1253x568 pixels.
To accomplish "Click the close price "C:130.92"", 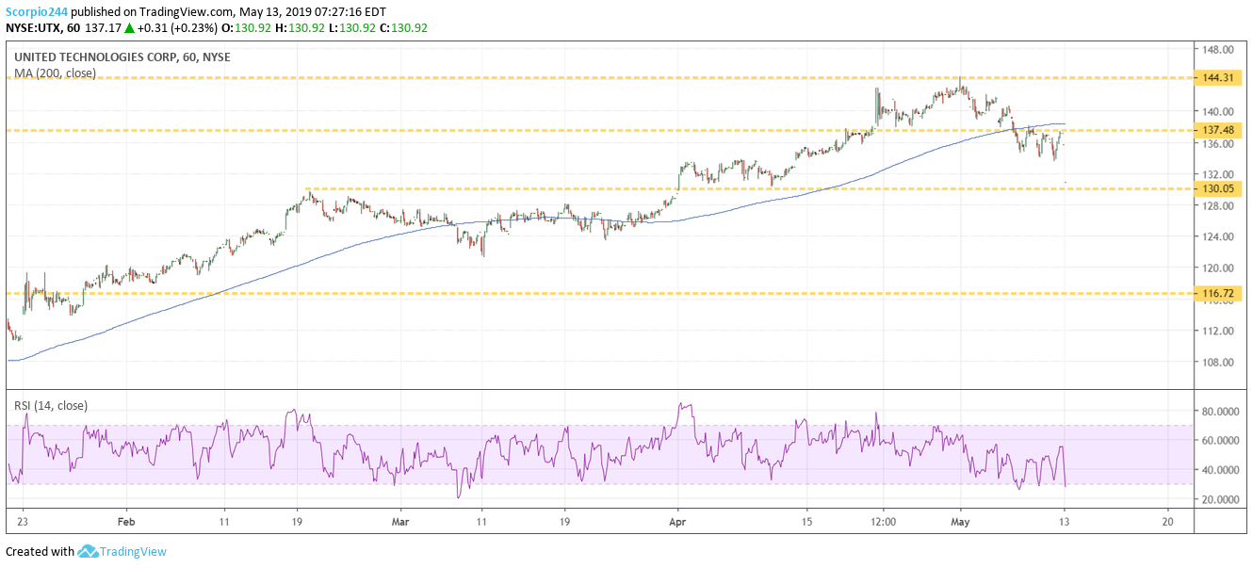I will pyautogui.click(x=401, y=28).
